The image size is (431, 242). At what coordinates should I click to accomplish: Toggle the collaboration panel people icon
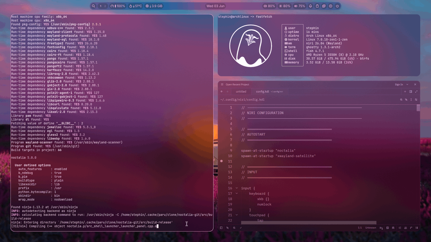(405, 228)
